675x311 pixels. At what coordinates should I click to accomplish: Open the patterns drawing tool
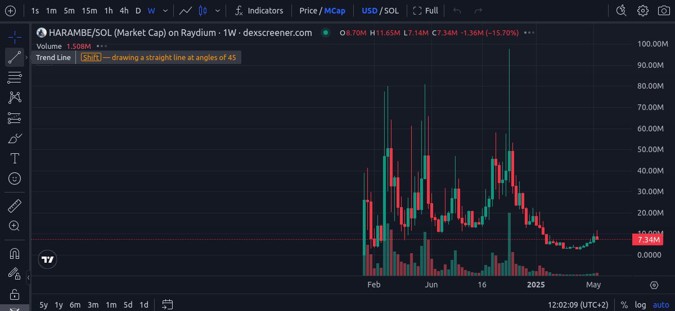click(15, 98)
